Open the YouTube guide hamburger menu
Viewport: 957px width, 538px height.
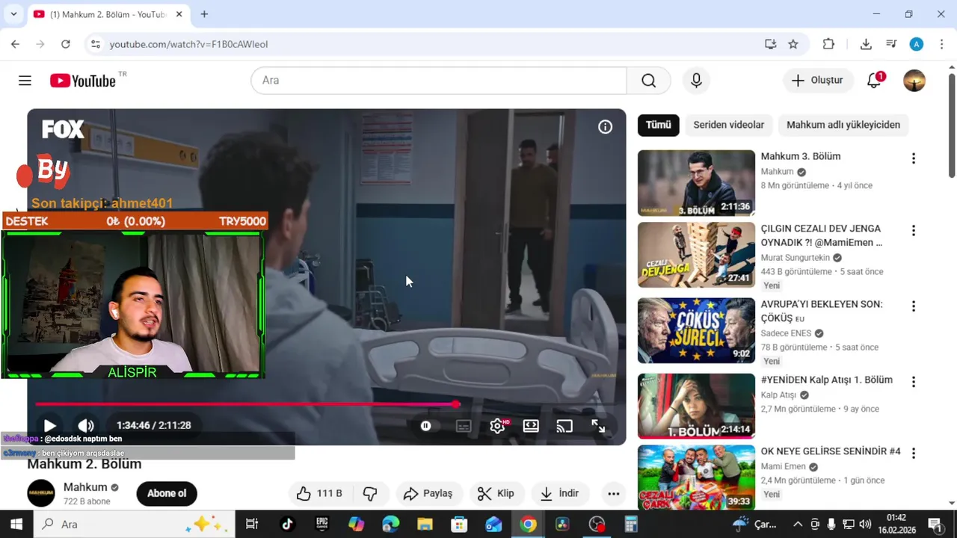point(25,81)
